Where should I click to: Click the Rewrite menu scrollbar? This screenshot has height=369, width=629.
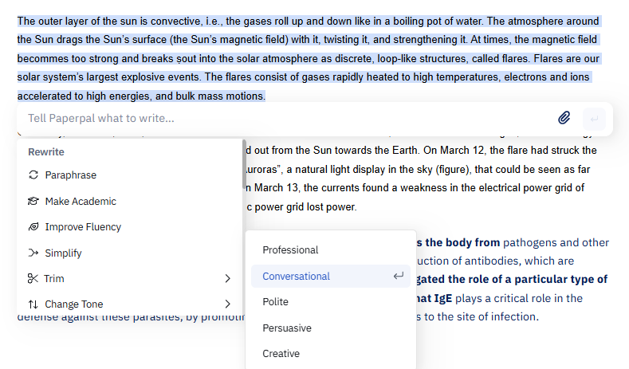[244, 164]
